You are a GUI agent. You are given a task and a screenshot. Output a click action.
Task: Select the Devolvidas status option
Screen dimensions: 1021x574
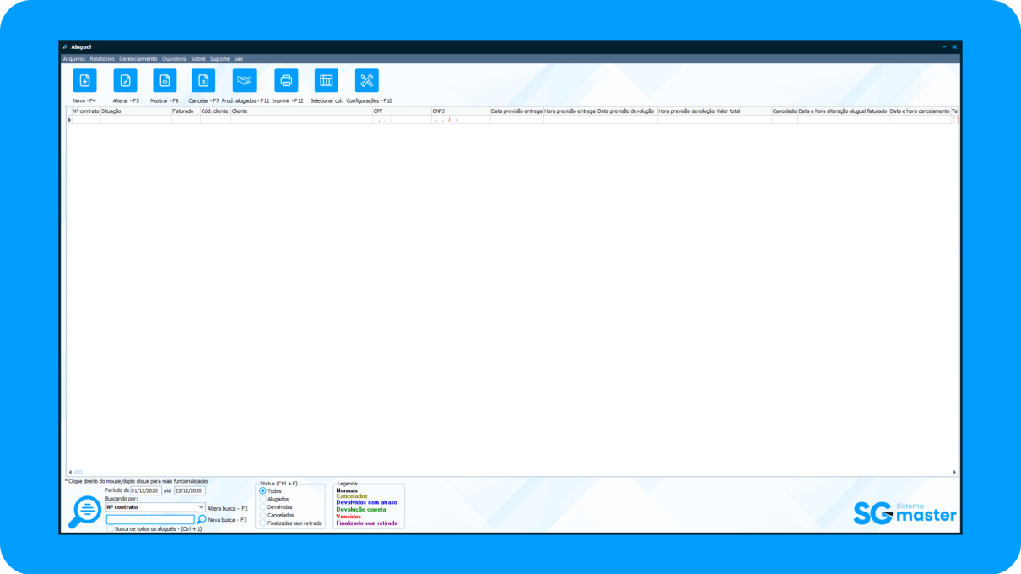[262, 507]
